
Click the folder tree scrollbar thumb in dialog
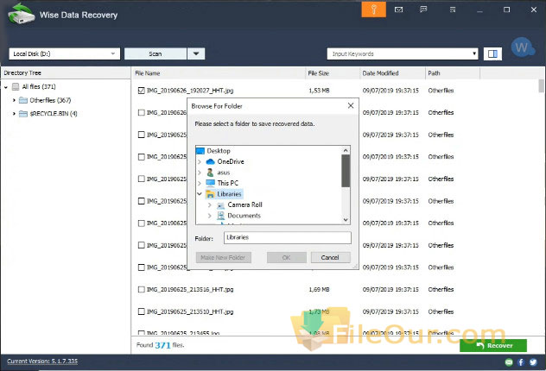(346, 171)
